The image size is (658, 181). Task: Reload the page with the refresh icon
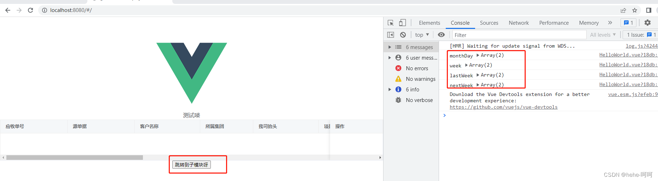pyautogui.click(x=30, y=10)
